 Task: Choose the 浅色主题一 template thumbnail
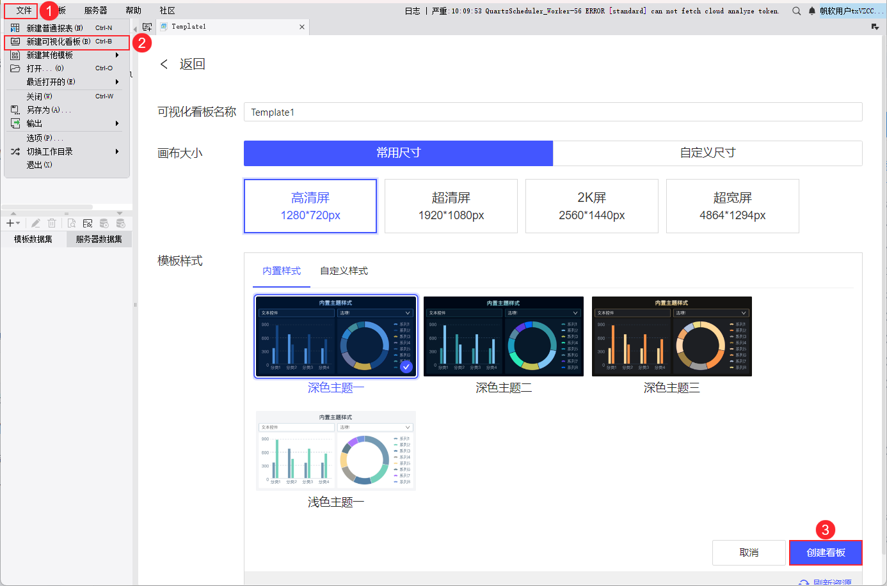coord(336,451)
